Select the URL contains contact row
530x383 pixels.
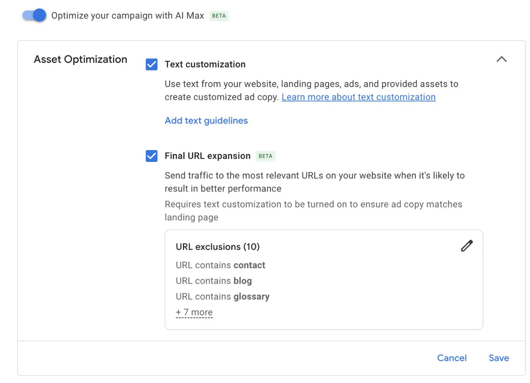point(220,265)
